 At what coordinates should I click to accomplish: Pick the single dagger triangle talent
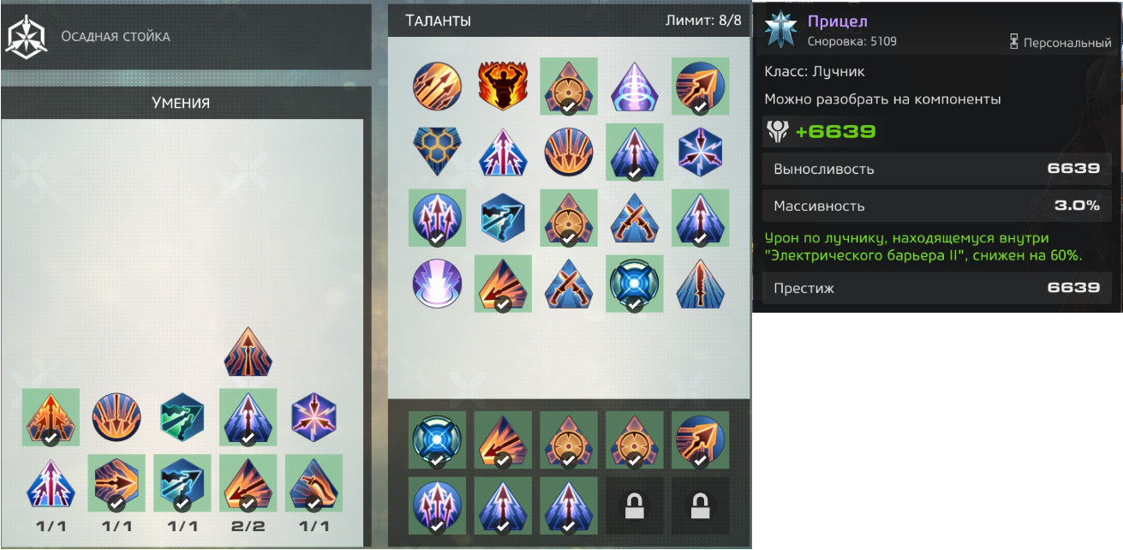pos(700,284)
